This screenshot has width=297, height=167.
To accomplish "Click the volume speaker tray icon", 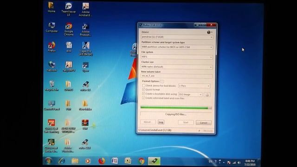I will coord(239,162).
